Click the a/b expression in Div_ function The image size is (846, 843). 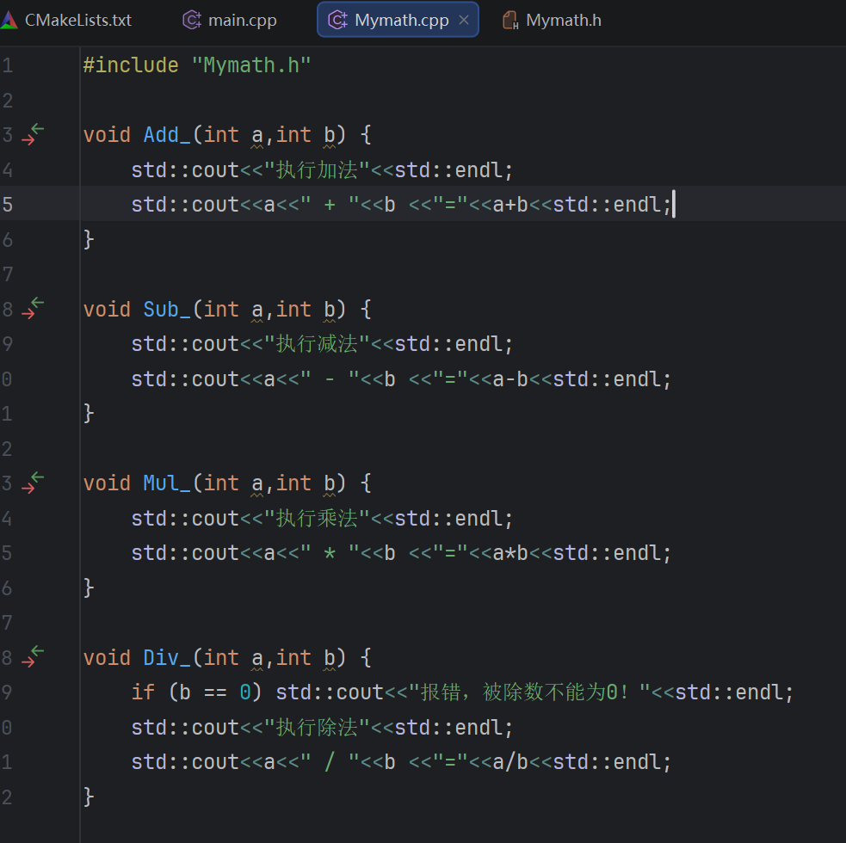[x=510, y=762]
